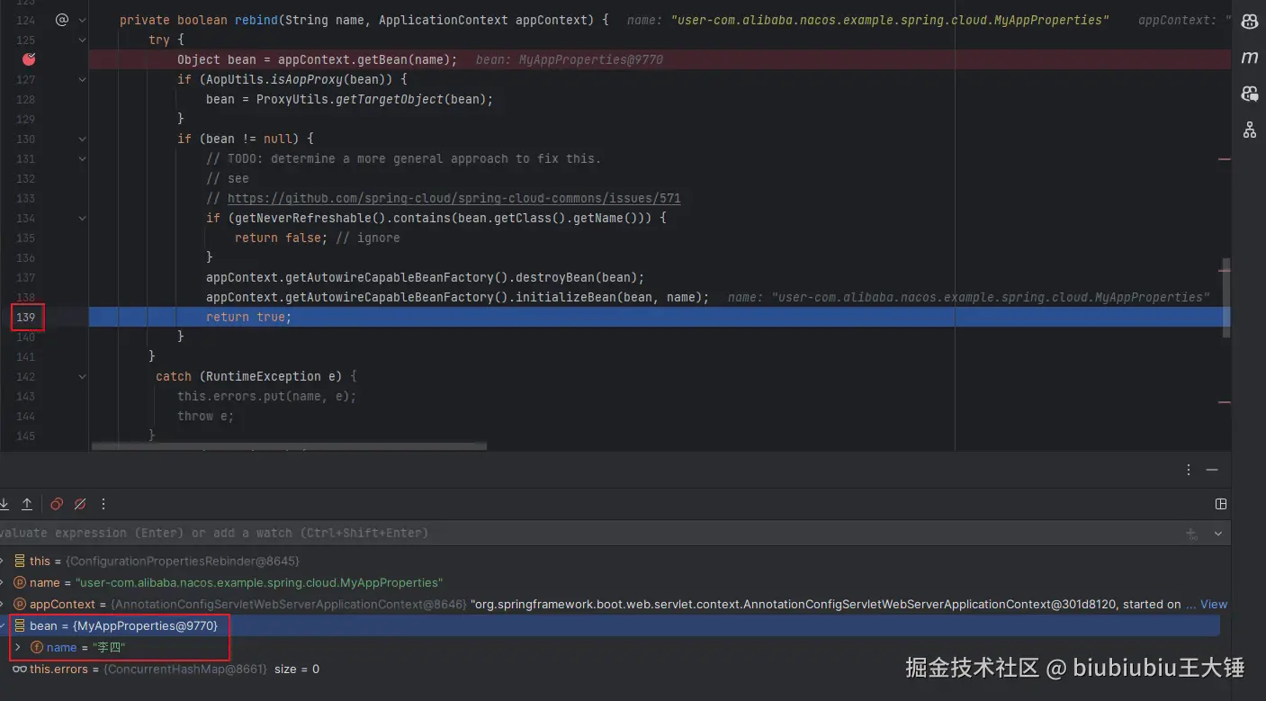Place cursor on 'return true;' line

pyautogui.click(x=249, y=317)
